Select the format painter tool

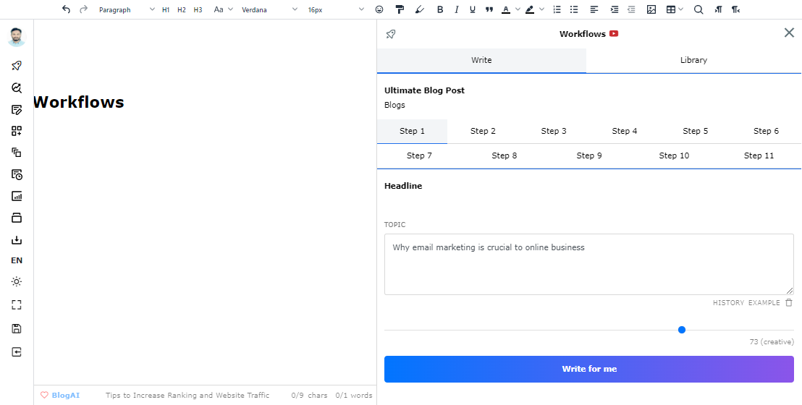(x=400, y=9)
